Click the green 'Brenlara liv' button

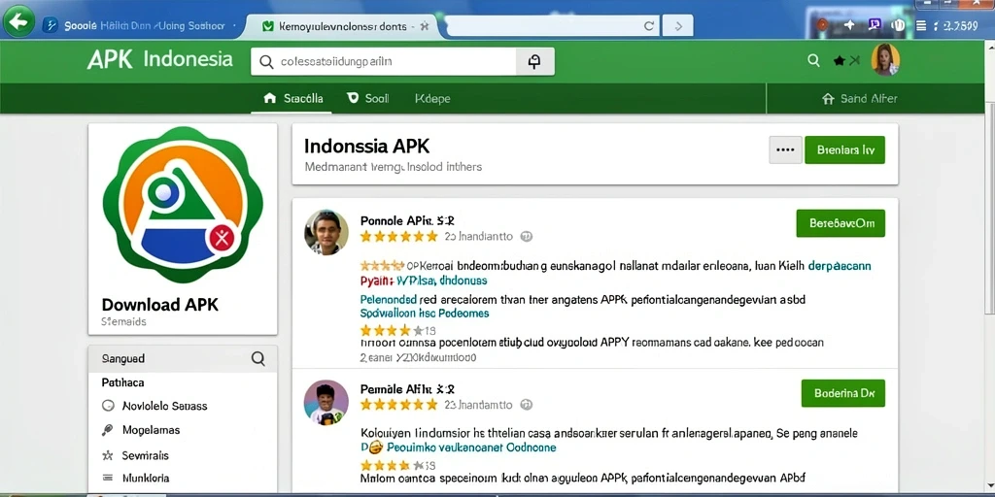click(844, 150)
